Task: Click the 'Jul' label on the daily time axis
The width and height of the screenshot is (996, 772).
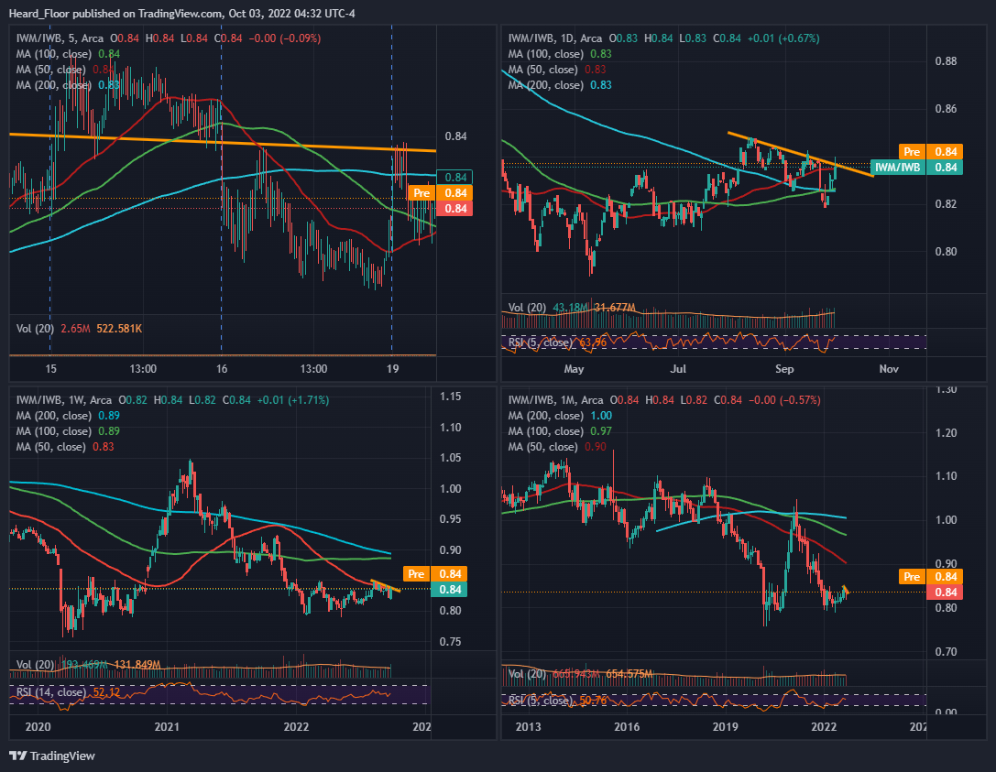Action: [678, 369]
